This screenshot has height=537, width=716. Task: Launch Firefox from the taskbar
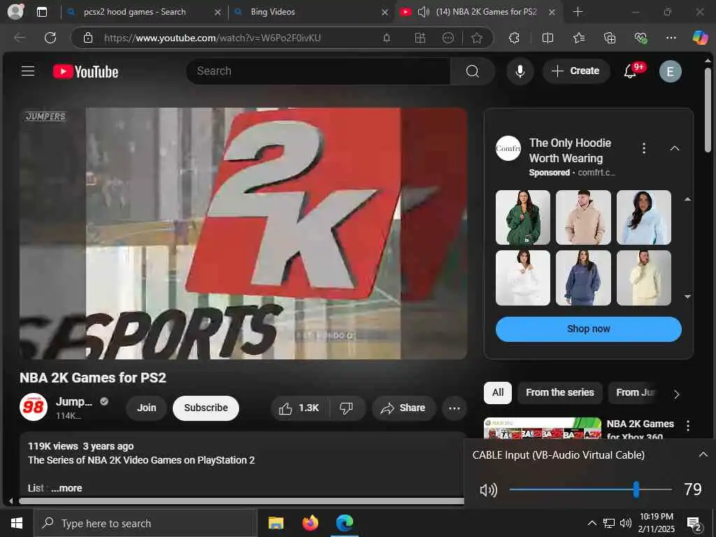pos(310,523)
